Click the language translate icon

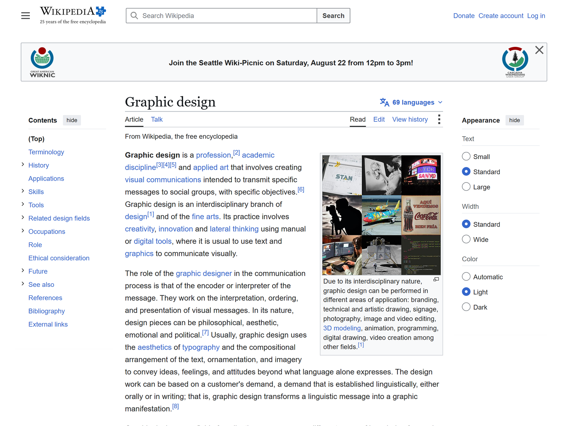point(384,102)
